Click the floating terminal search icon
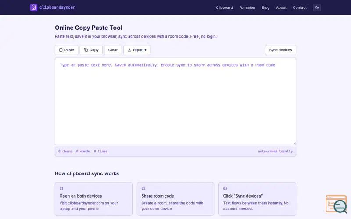Viewport: 351px width, 219px height. 336,204
